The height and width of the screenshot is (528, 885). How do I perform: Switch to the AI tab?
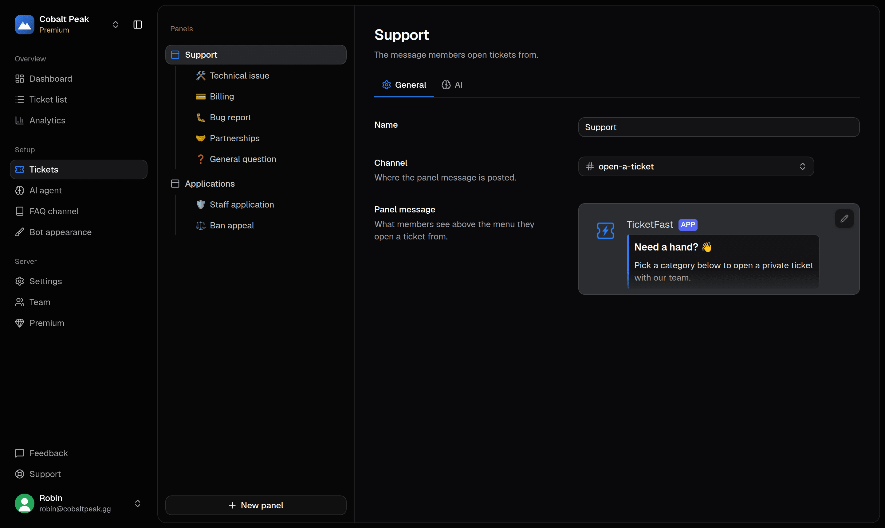[452, 85]
